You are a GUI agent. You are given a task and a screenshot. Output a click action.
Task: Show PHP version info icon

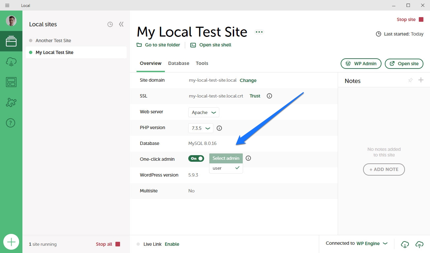[x=219, y=128]
